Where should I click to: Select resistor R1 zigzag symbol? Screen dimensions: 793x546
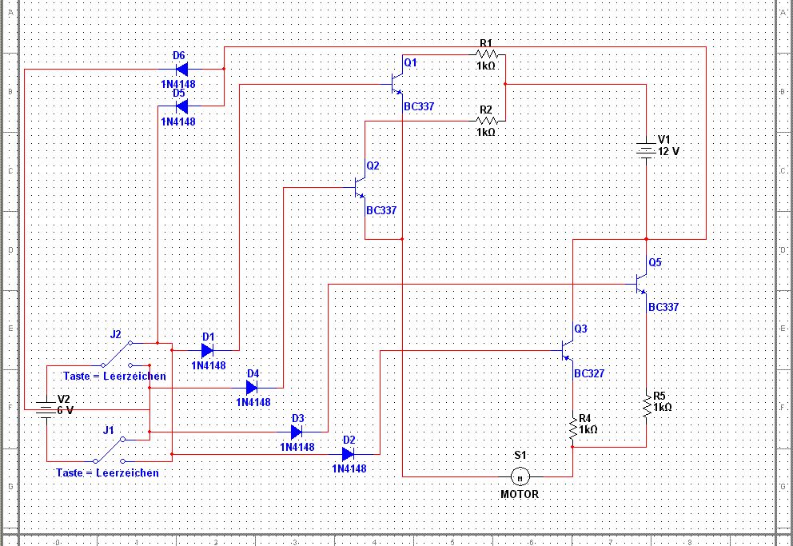click(x=487, y=54)
